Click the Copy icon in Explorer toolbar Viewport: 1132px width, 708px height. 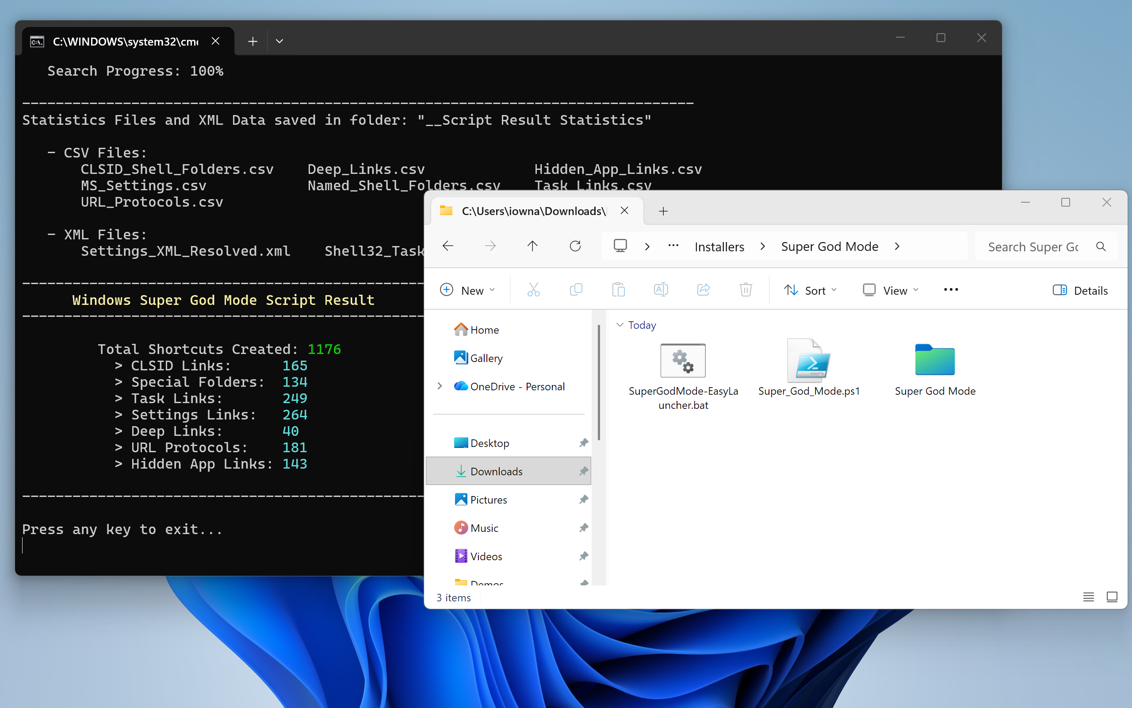point(576,290)
